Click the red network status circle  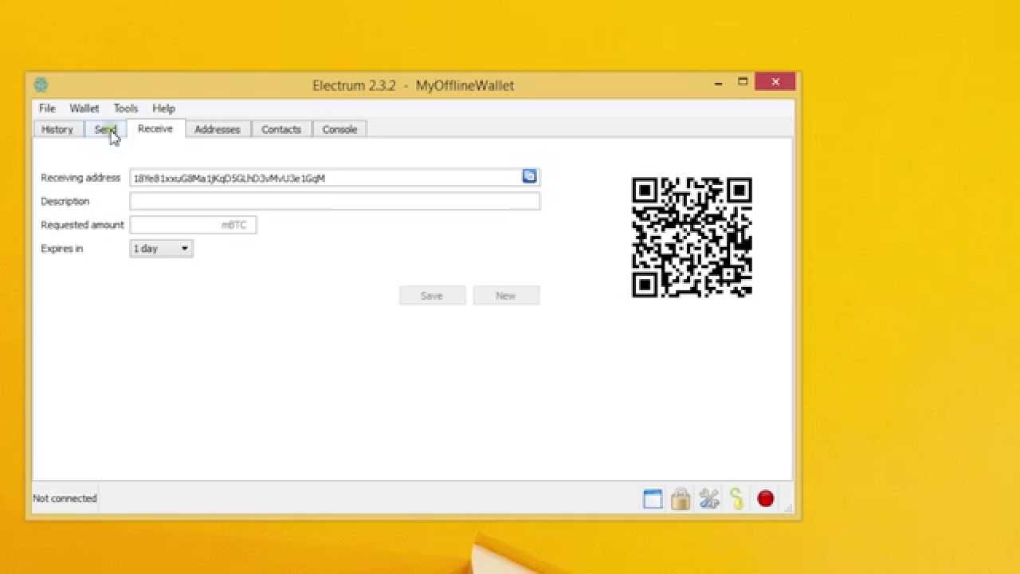[766, 498]
